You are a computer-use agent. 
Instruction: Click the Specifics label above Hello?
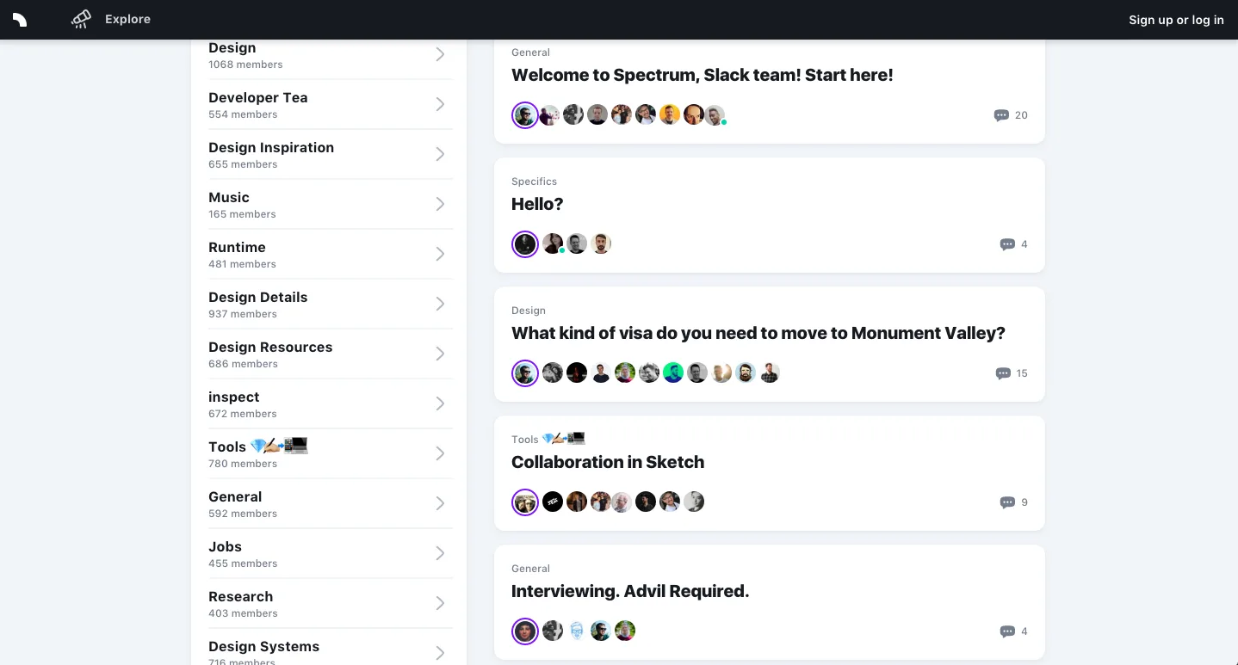[x=534, y=182]
